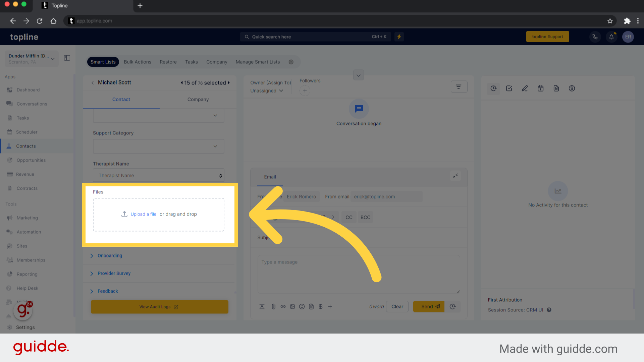The width and height of the screenshot is (644, 362).
Task: Add a follower using the plus button
Action: tap(305, 90)
